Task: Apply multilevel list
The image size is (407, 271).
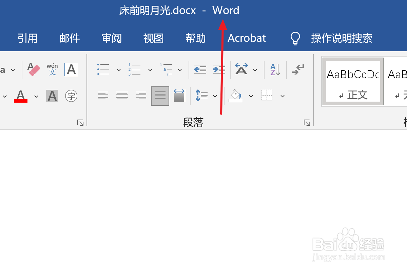Action: (166, 69)
